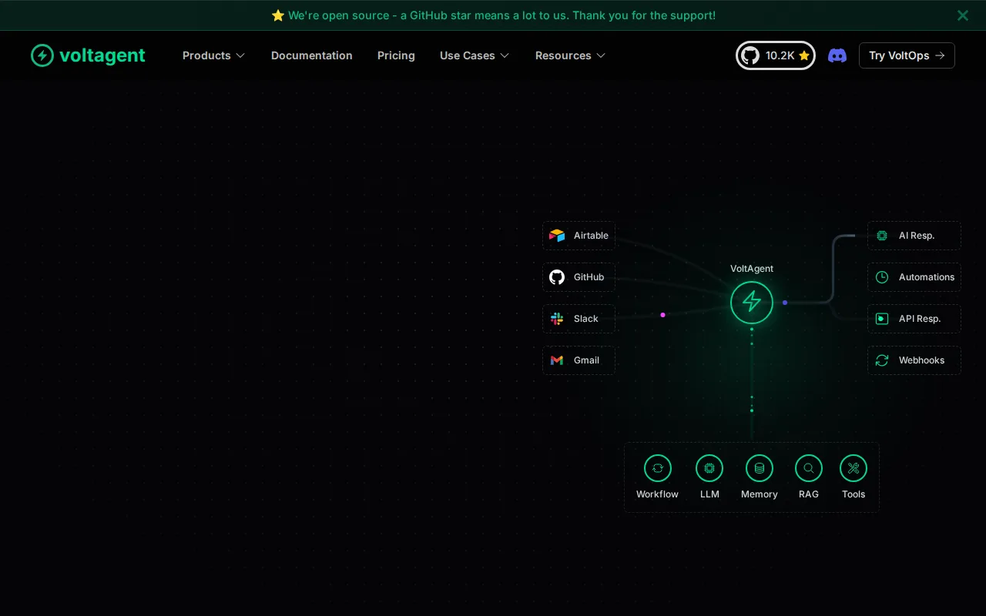
Task: Open the Pricing page
Action: (396, 55)
